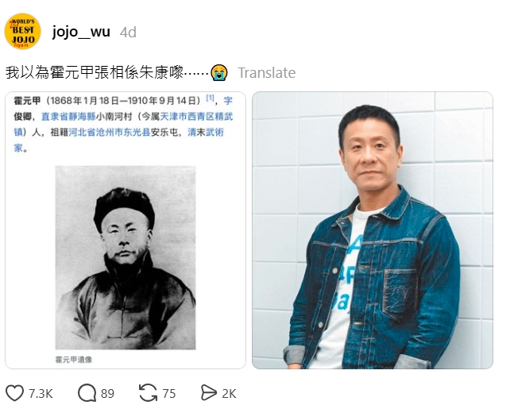Open the World's Best Jojo profile avatar
The image size is (514, 405).
tap(22, 32)
